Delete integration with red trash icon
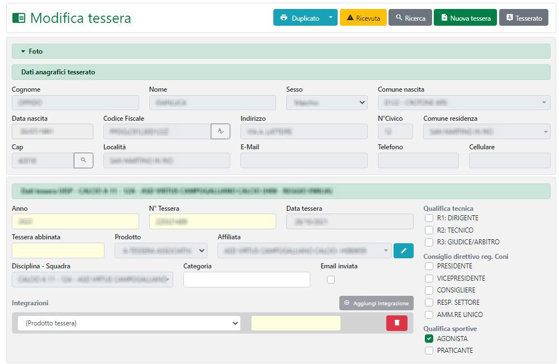This screenshot has height=364, width=559. [396, 323]
